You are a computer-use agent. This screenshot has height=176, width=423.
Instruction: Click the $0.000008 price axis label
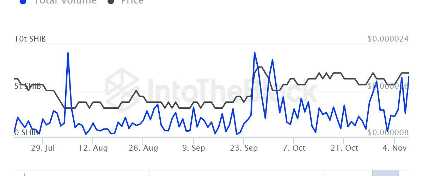(x=388, y=133)
